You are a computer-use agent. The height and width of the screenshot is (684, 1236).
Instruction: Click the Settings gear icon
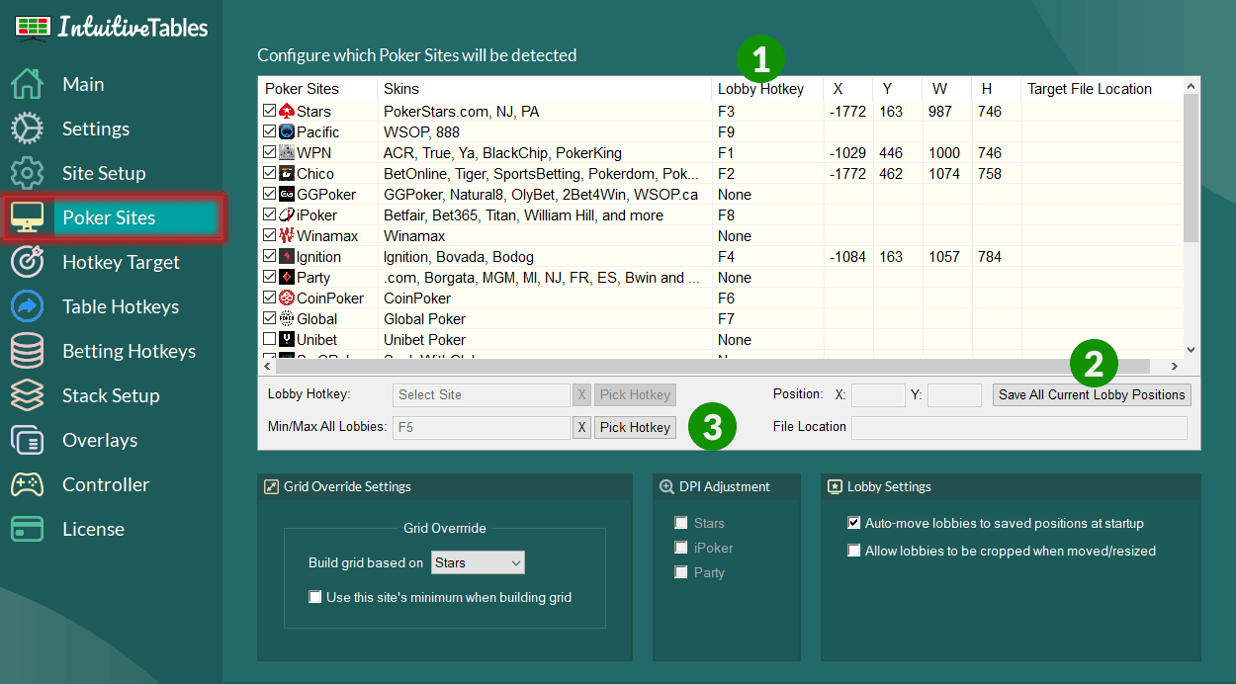click(27, 128)
